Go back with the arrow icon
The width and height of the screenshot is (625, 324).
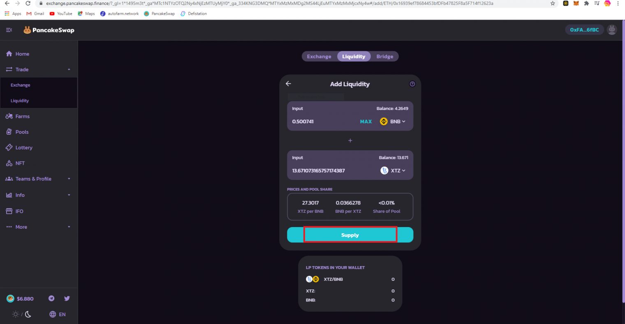(x=288, y=83)
